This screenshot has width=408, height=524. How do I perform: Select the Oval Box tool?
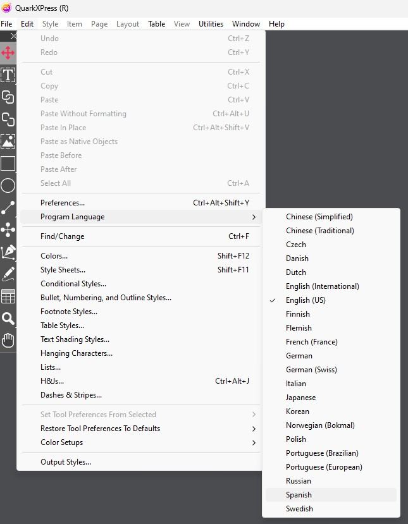point(8,185)
